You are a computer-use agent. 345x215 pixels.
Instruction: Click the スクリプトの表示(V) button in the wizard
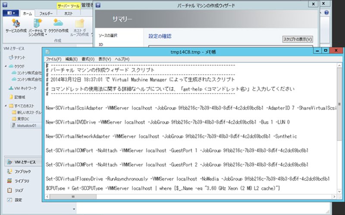click(x=298, y=39)
